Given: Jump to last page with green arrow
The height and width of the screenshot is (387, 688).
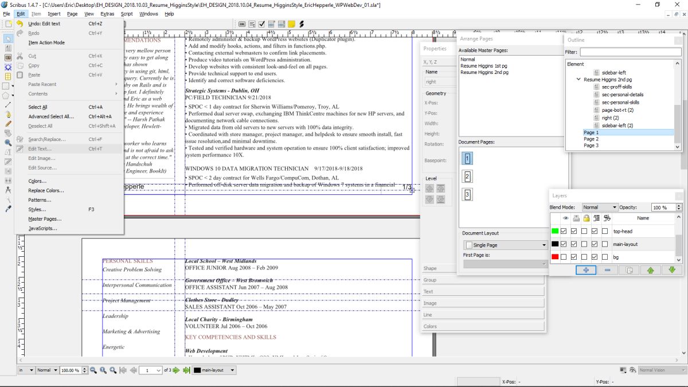Looking at the screenshot, I should pyautogui.click(x=186, y=370).
